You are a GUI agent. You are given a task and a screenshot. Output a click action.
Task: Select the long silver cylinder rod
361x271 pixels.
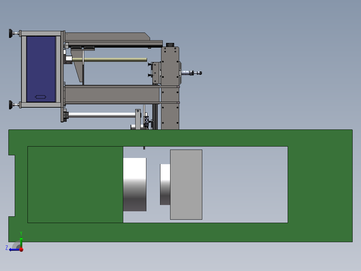click(102, 115)
